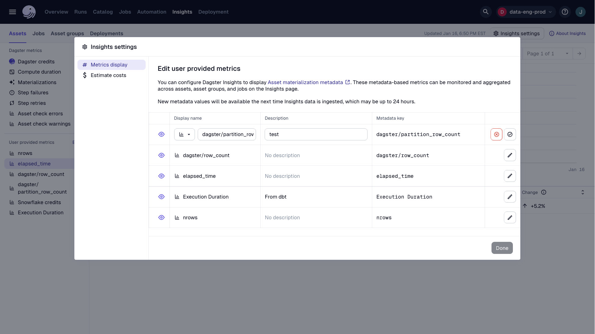Image resolution: width=595 pixels, height=334 pixels.
Task: Click Done to close Insights settings
Action: [502, 248]
